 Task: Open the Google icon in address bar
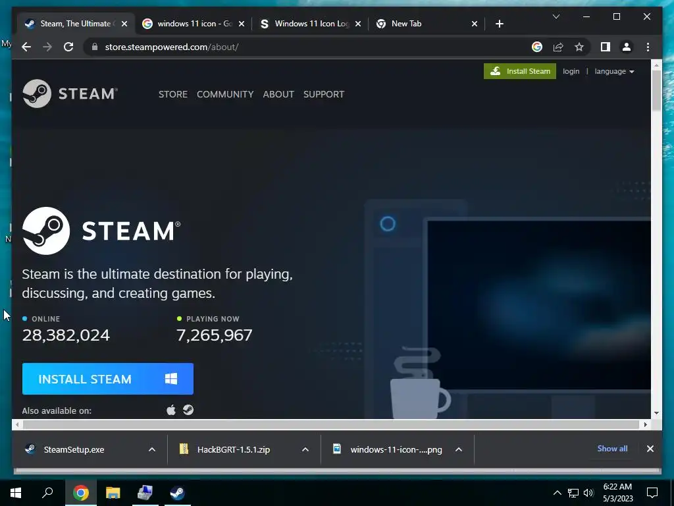537,47
